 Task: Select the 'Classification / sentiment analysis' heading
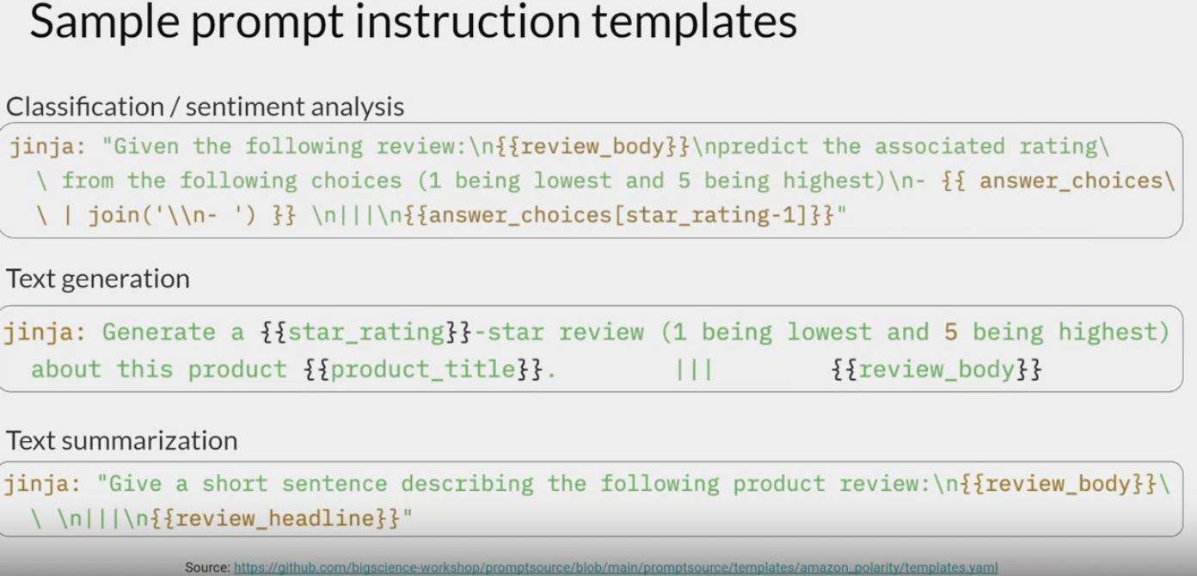(205, 107)
